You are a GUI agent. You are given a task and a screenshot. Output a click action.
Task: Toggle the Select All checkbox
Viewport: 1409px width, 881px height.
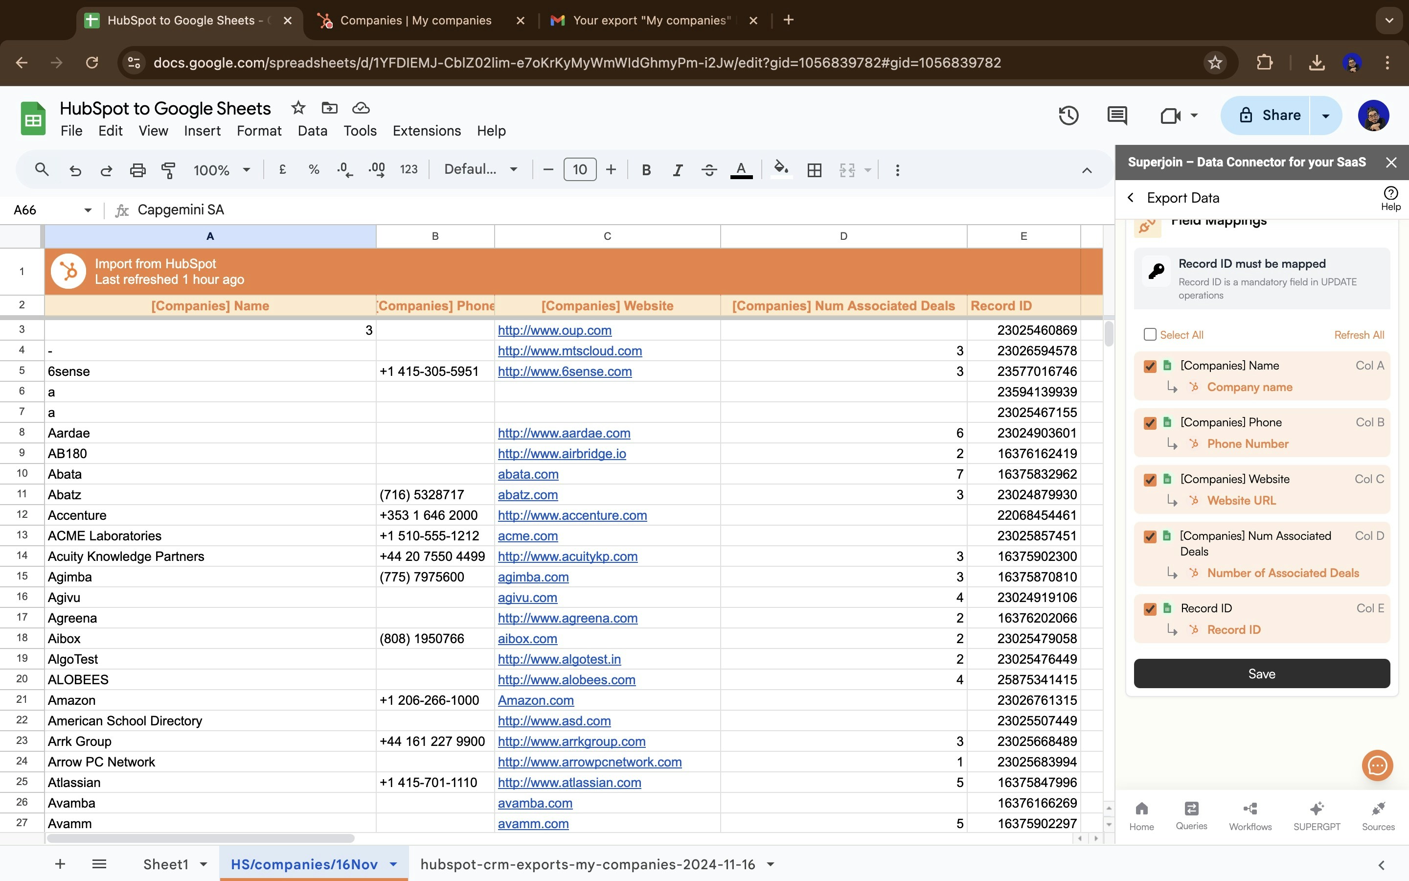pos(1149,334)
